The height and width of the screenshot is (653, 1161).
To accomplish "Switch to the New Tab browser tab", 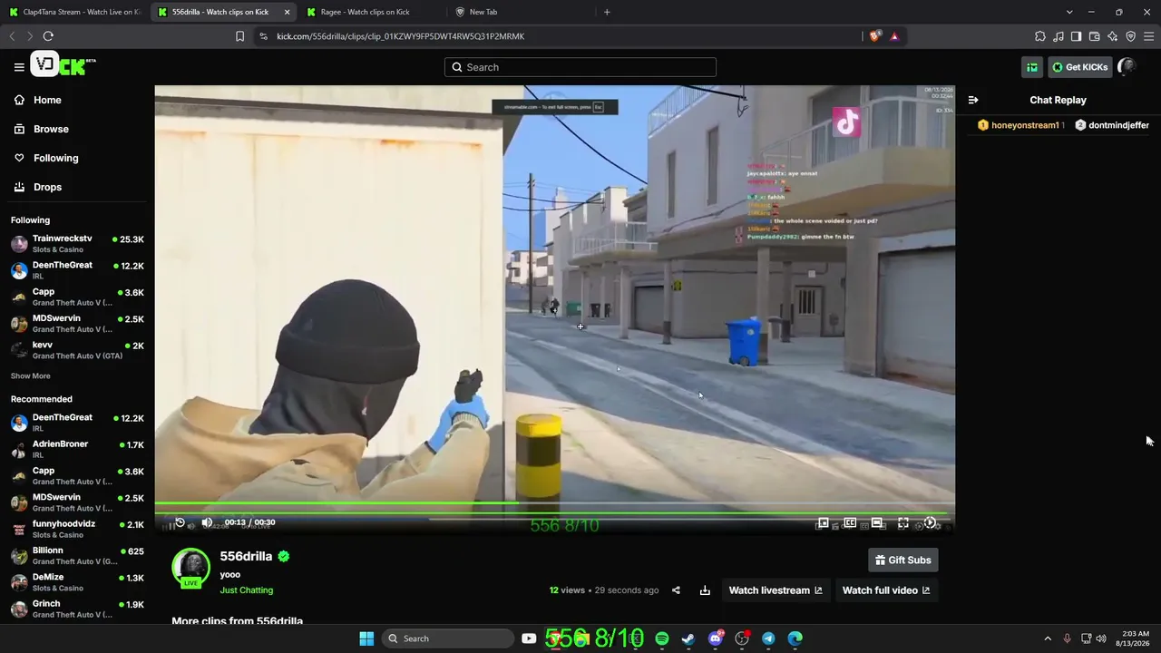I will (x=521, y=12).
